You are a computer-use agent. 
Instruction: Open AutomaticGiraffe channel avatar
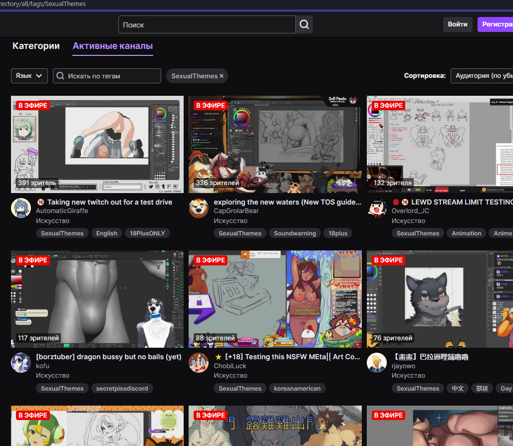click(x=21, y=208)
